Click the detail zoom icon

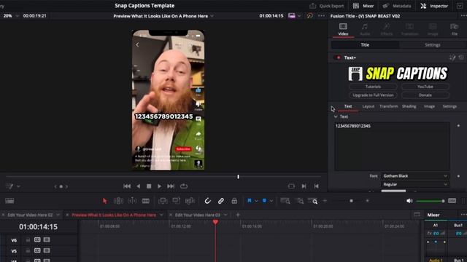point(299,201)
